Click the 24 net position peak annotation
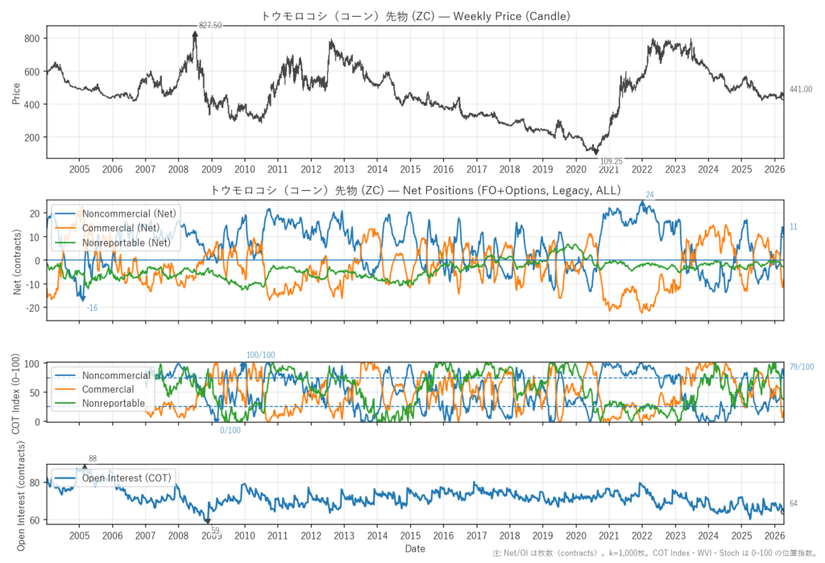The width and height of the screenshot is (825, 563). (x=649, y=195)
